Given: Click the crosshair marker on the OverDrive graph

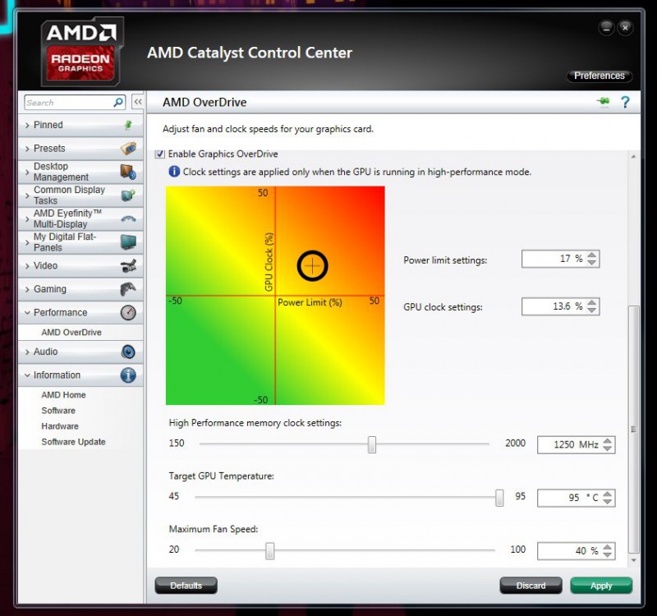Looking at the screenshot, I should tap(312, 265).
